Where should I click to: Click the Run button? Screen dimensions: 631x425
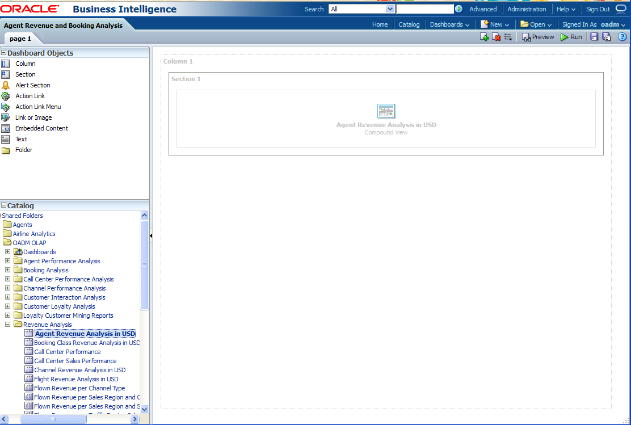tap(571, 37)
